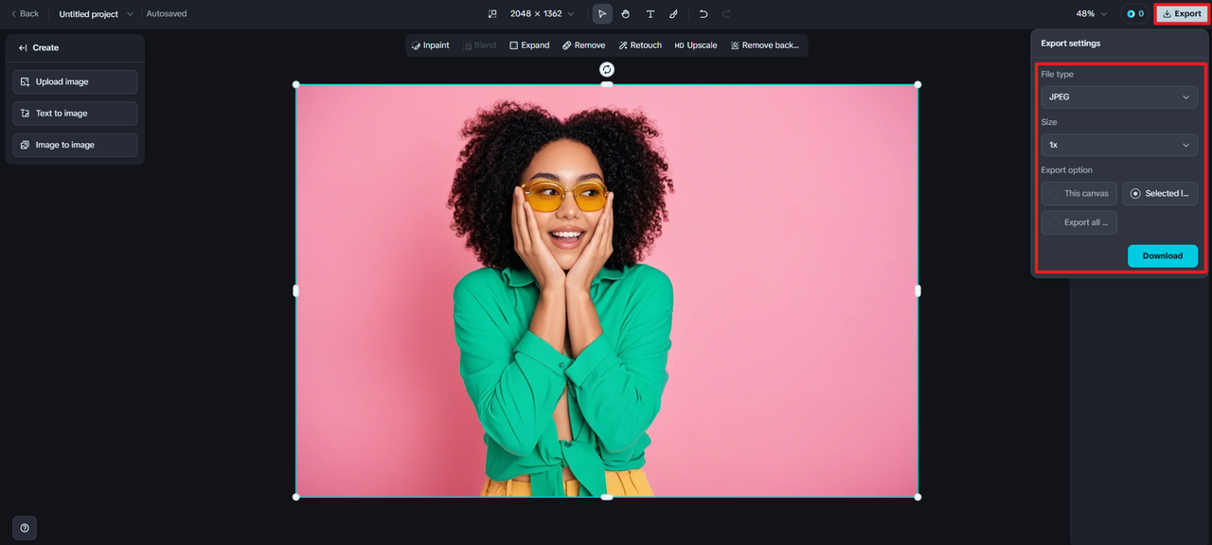Choose the Remove eraser tool
Screen dimensions: 1212x545
(583, 45)
